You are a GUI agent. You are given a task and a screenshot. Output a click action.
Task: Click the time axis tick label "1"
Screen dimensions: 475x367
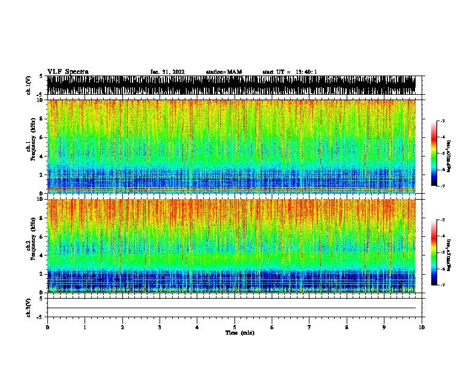tap(85, 327)
